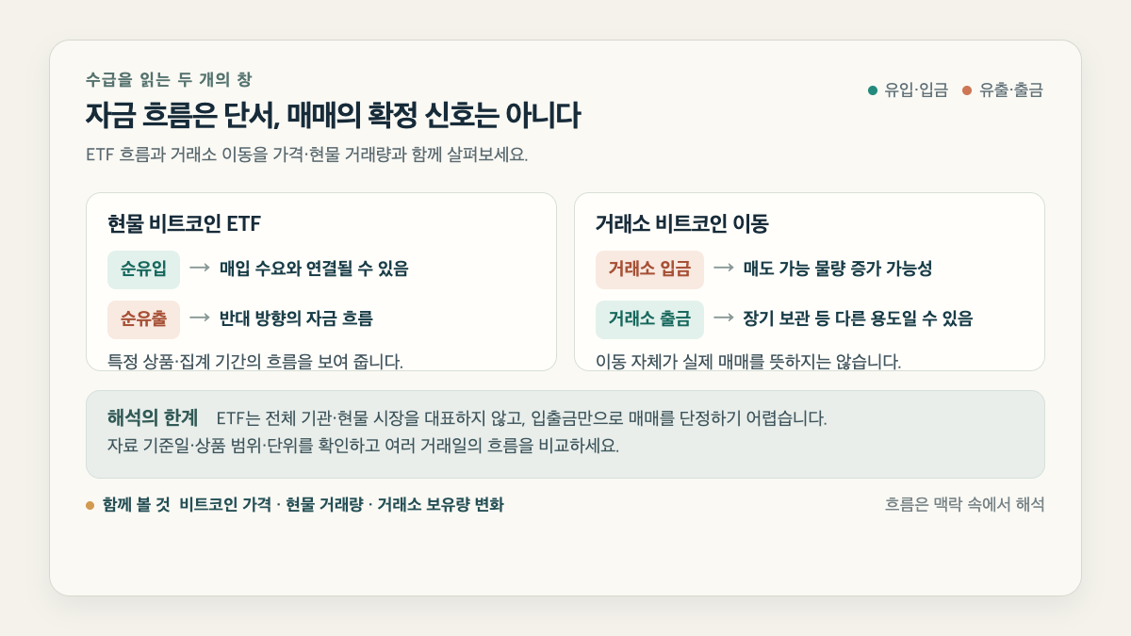Click the 함께 볼 것 label

coord(137,505)
